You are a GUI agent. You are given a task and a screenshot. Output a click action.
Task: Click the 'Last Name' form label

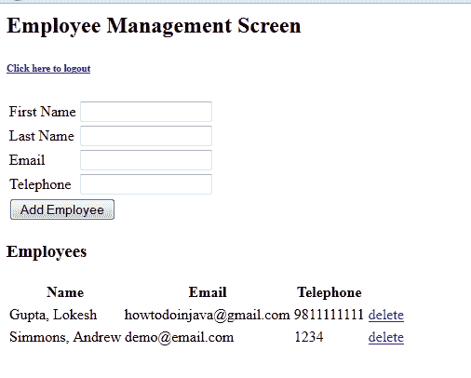coord(42,136)
